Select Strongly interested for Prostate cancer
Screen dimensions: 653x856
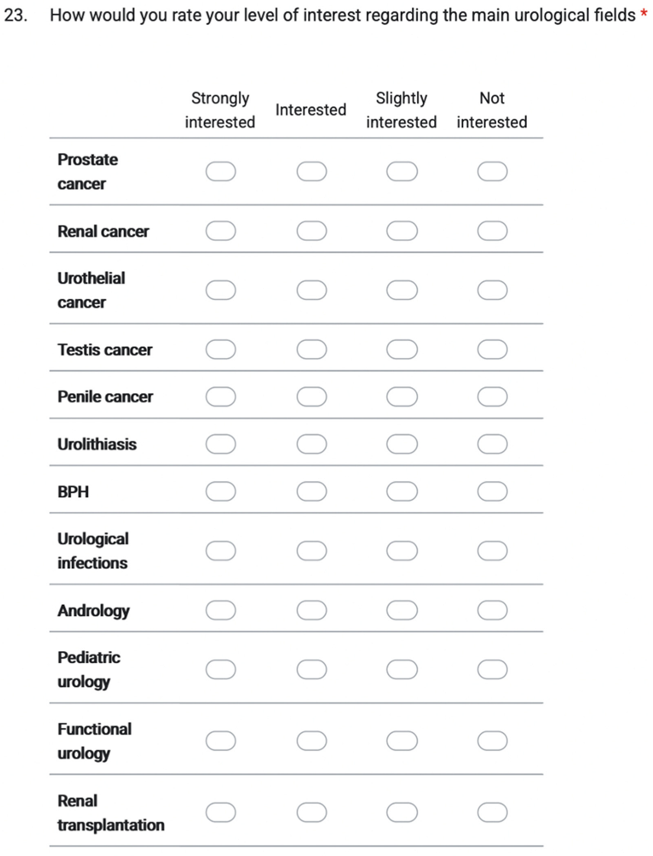(221, 171)
